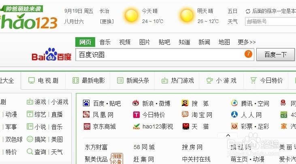Click the magnifier icon beside 查询

pos(30,151)
